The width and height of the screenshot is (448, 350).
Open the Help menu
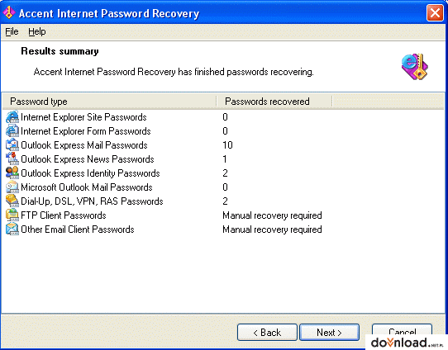click(x=37, y=31)
